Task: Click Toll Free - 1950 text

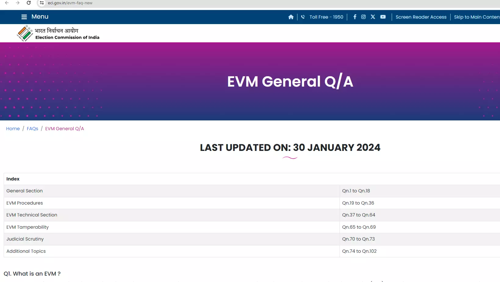Action: (326, 17)
